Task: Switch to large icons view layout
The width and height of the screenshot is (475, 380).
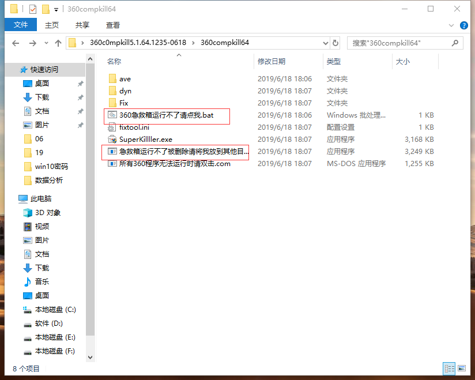Action: [x=462, y=368]
